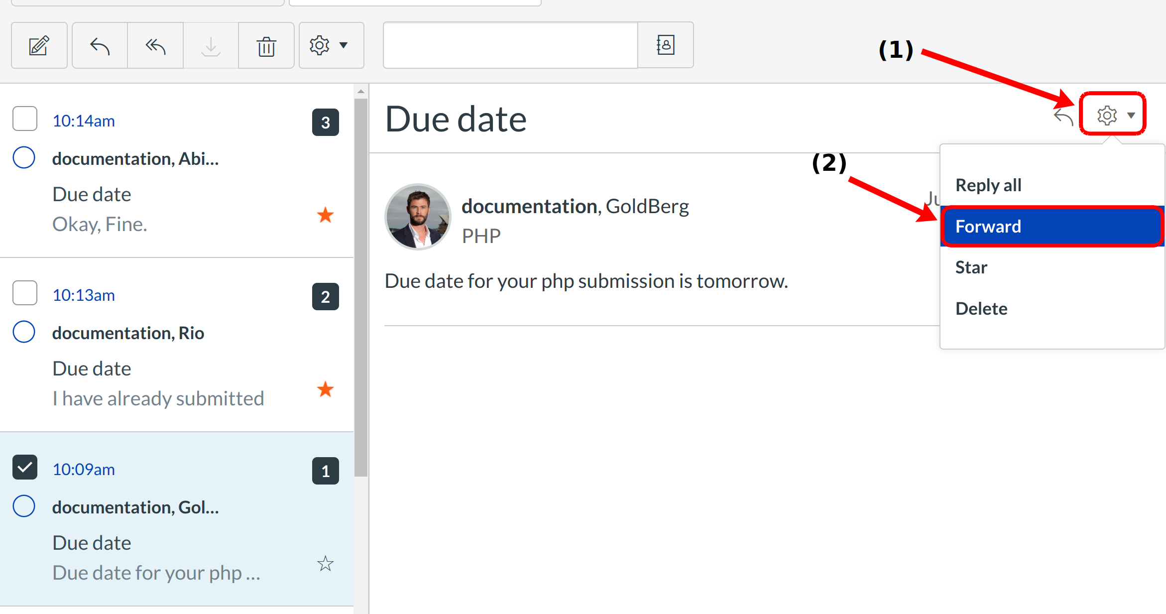The height and width of the screenshot is (614, 1166).
Task: Click the reply all double-arrow icon
Action: point(155,46)
